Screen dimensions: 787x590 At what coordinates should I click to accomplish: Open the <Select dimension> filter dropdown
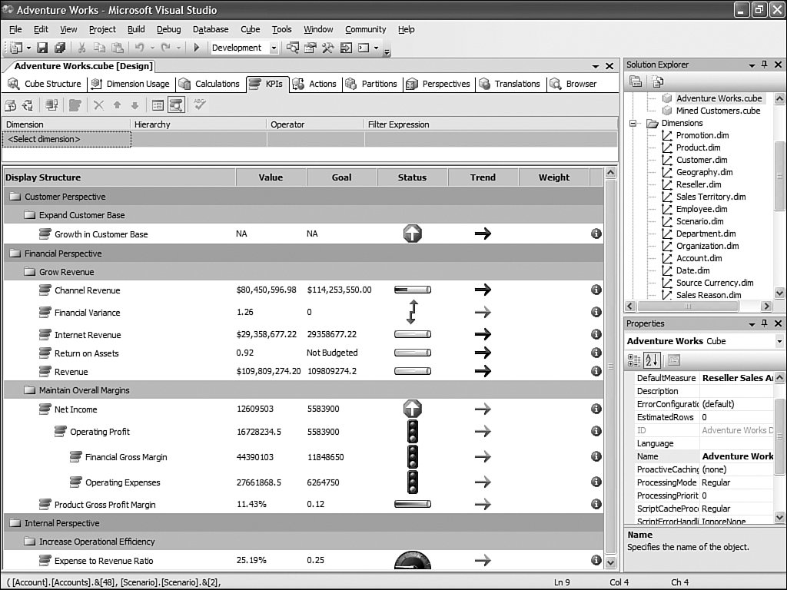point(67,140)
